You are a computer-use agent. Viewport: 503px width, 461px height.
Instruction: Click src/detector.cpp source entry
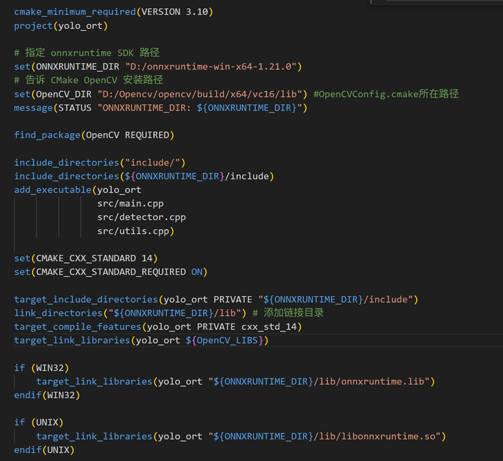pyautogui.click(x=141, y=217)
